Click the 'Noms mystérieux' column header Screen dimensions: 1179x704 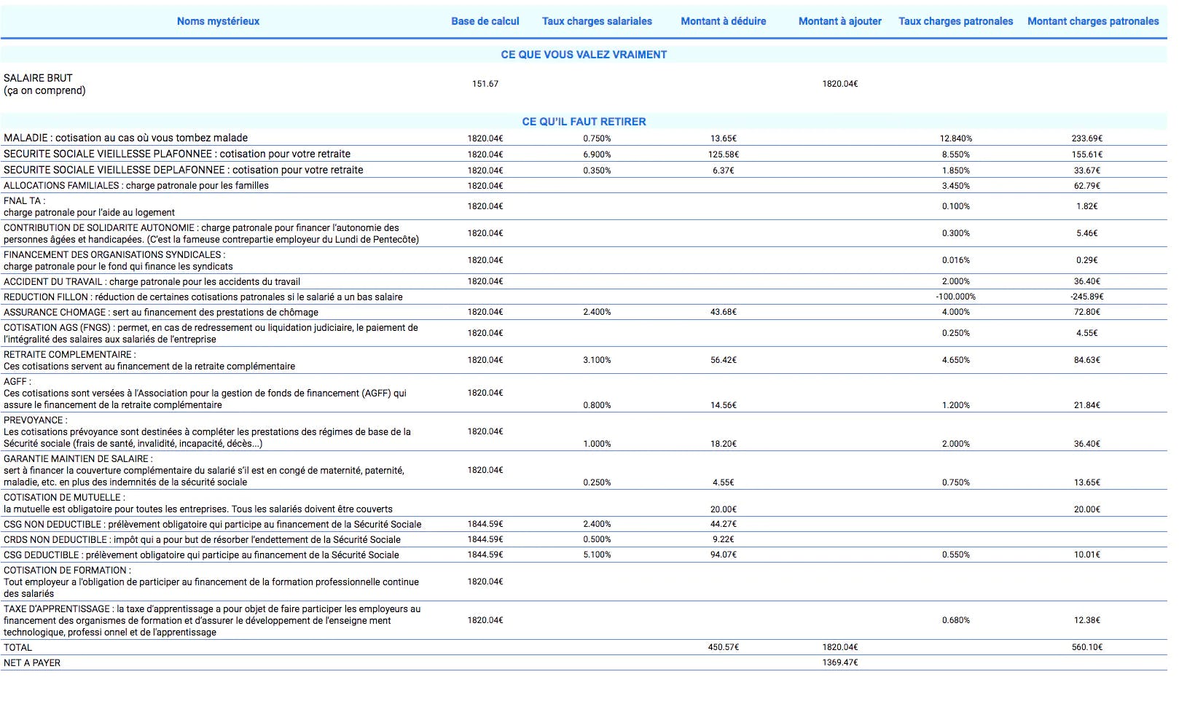point(218,21)
